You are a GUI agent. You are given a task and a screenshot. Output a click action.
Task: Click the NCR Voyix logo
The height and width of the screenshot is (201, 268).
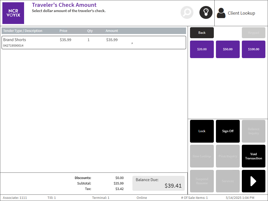click(13, 13)
